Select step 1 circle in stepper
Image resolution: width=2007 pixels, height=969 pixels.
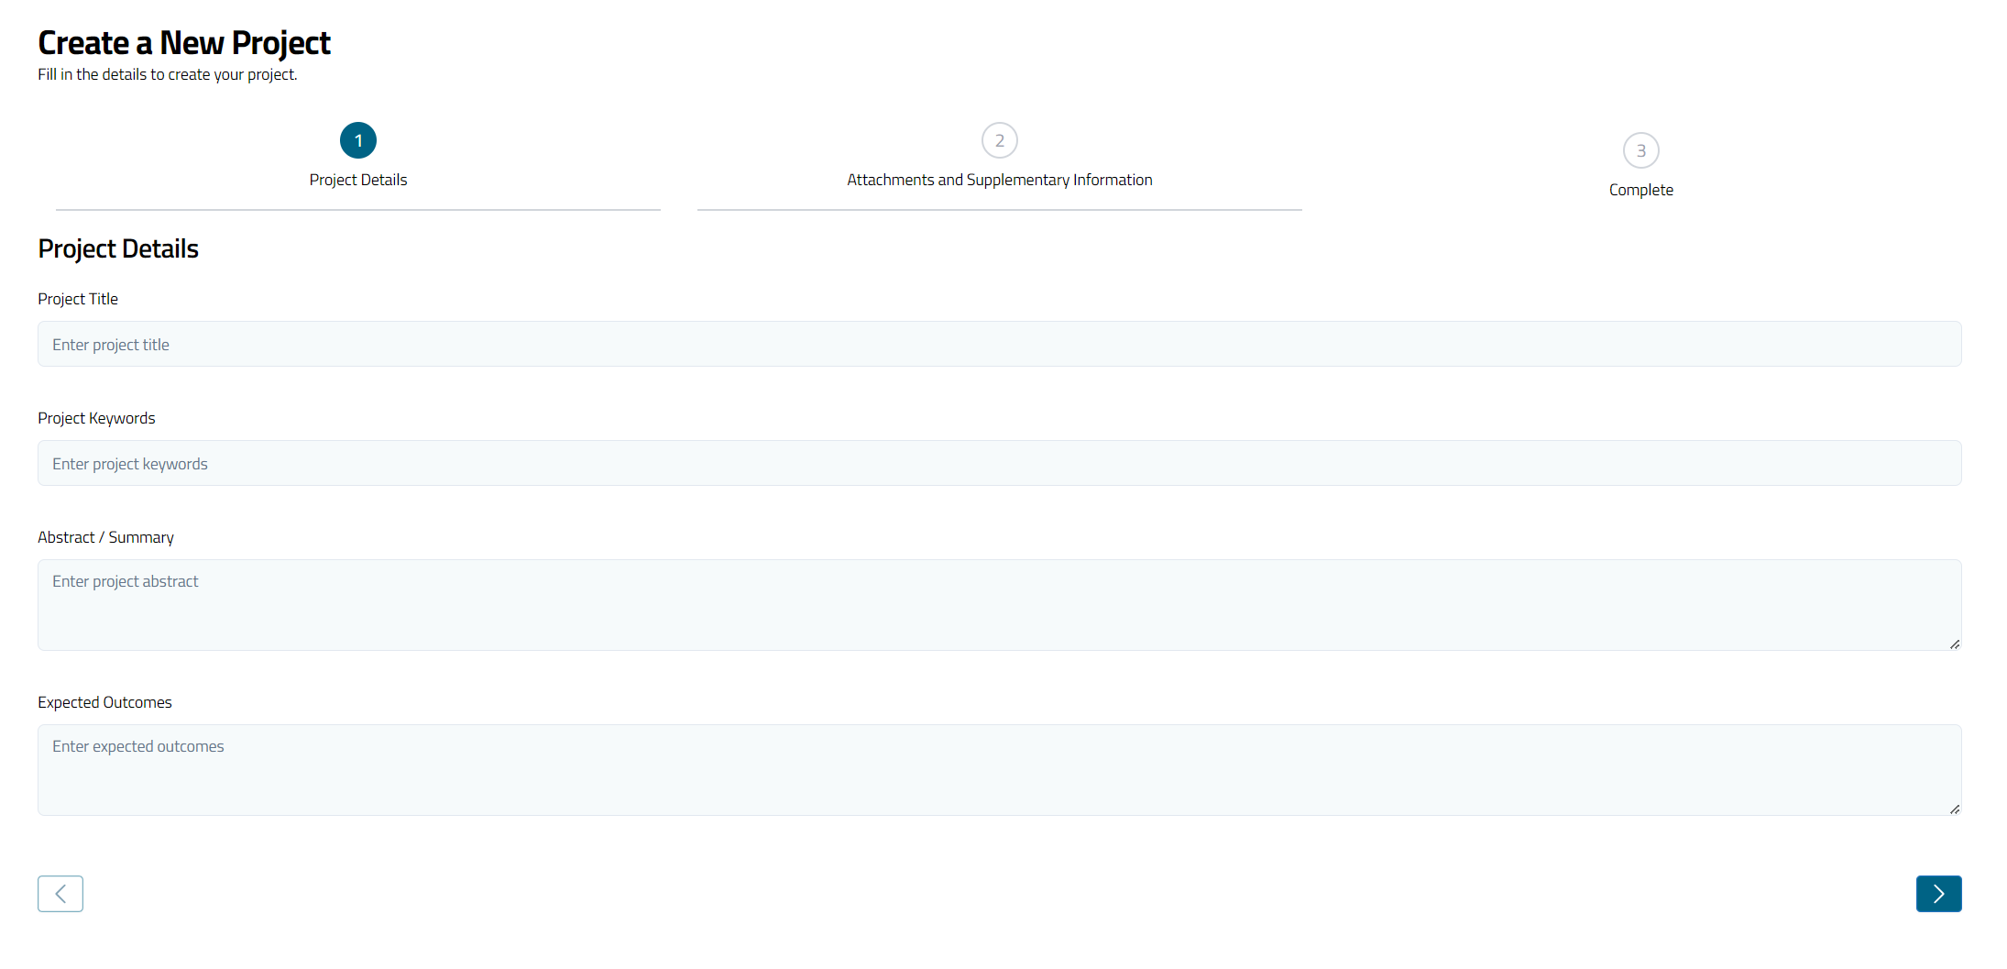pyautogui.click(x=358, y=140)
